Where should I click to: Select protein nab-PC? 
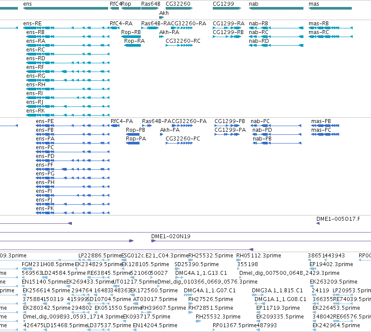coord(276,126)
